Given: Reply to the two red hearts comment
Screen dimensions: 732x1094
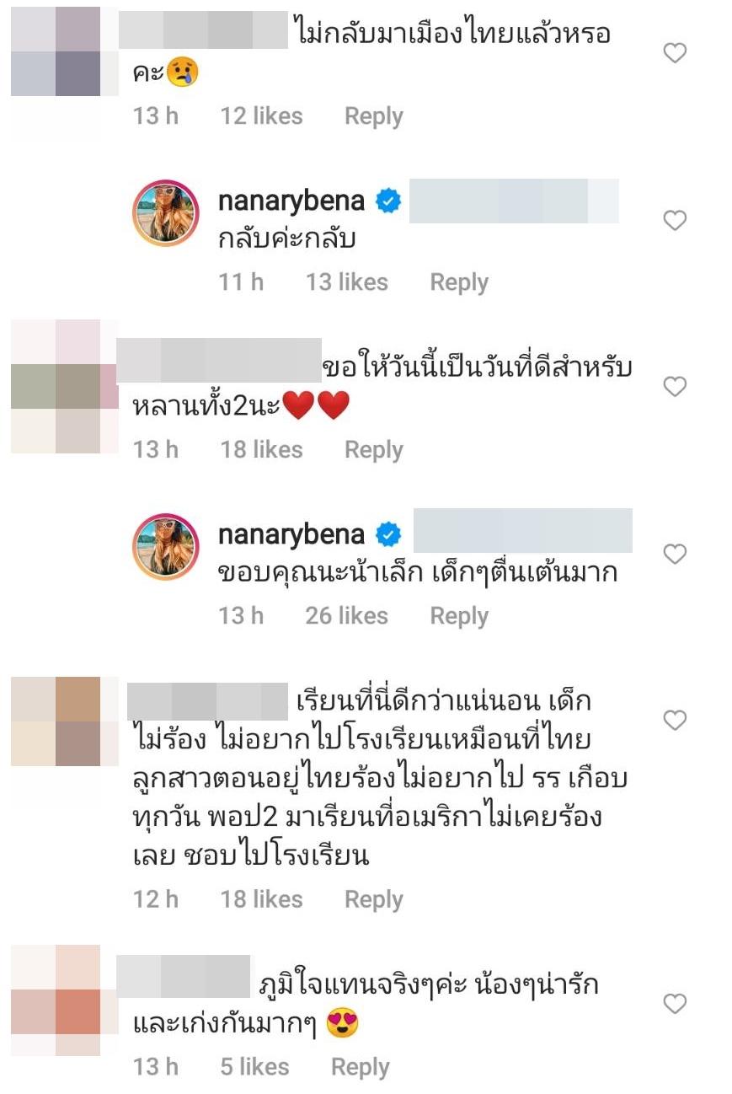Looking at the screenshot, I should pyautogui.click(x=374, y=450).
